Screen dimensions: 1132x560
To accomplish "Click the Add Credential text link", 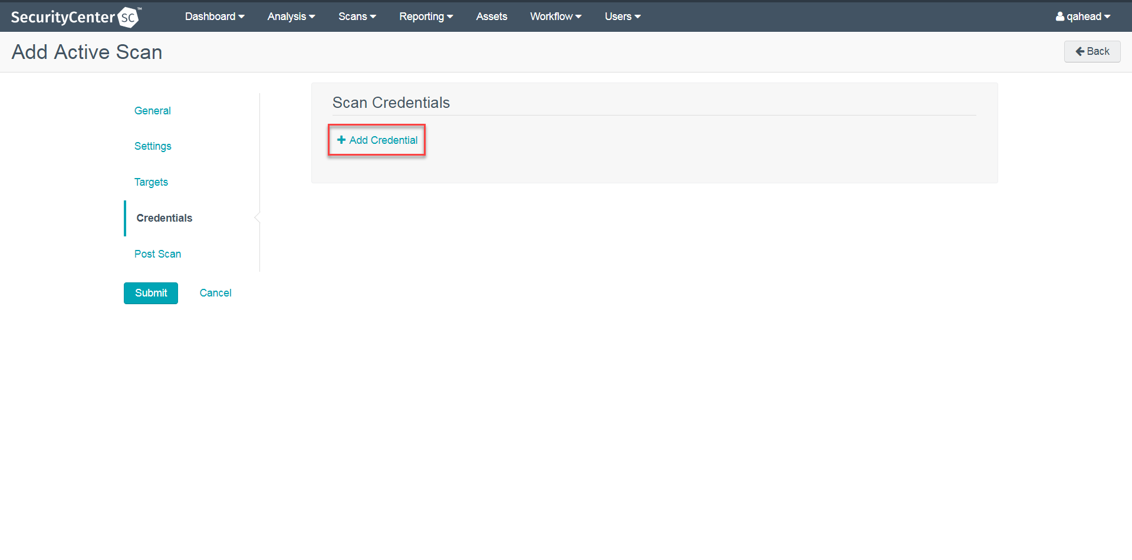I will point(383,140).
